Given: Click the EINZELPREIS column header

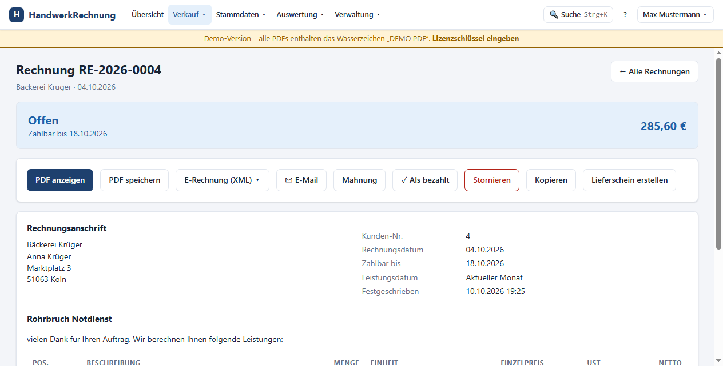Looking at the screenshot, I should [x=522, y=363].
